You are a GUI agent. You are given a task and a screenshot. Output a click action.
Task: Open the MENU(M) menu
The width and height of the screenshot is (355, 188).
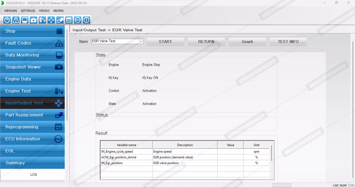[11, 11]
